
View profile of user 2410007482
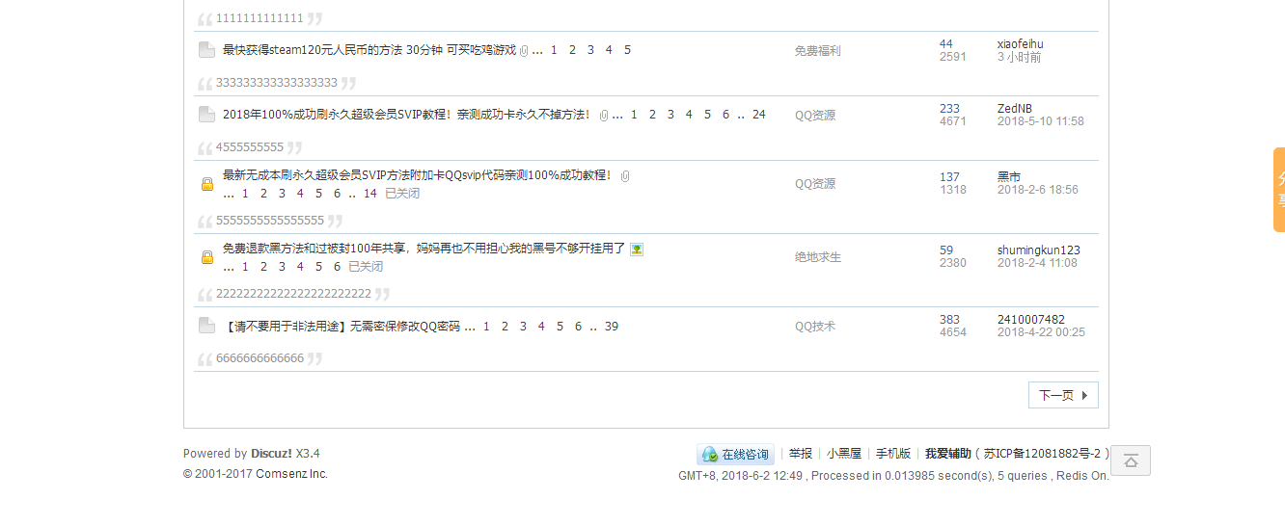point(1031,320)
